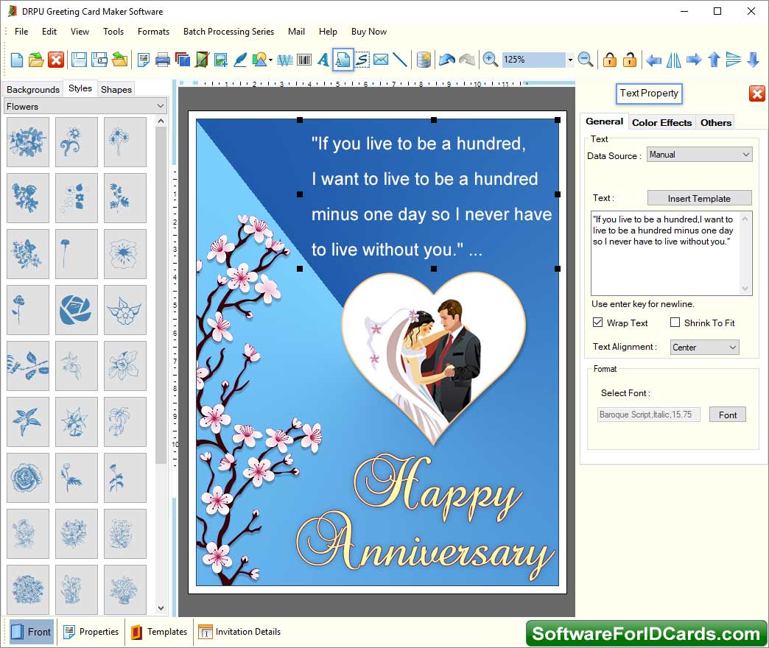Open the Text Alignment dropdown
The width and height of the screenshot is (769, 648).
704,347
